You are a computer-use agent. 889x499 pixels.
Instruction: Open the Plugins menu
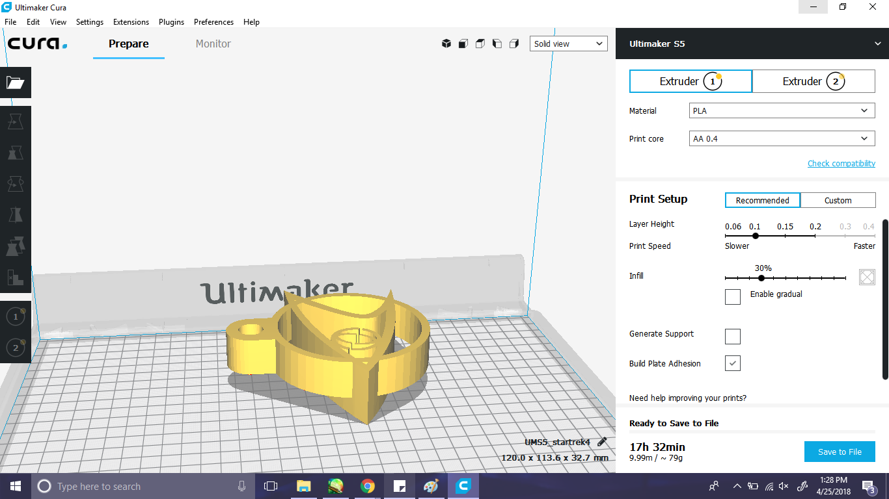[x=171, y=21]
